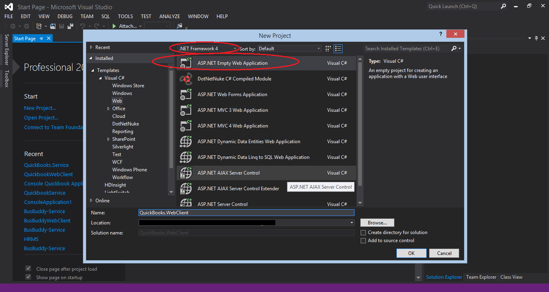The image size is (549, 292).
Task: Switch templates to medium icons list view
Action: (338, 49)
